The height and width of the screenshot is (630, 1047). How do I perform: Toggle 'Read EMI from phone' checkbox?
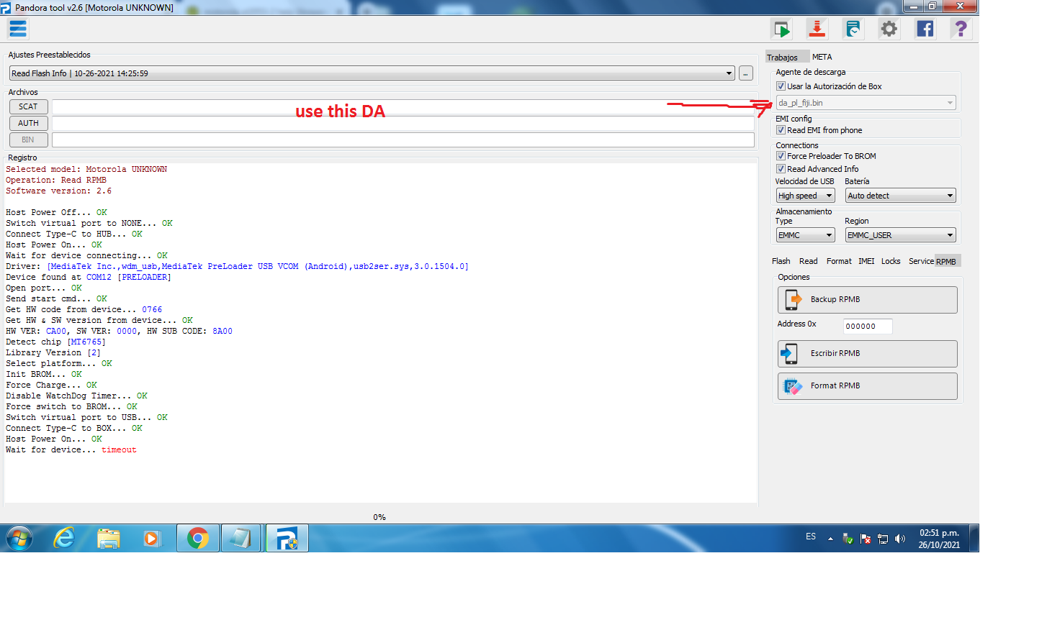(x=781, y=130)
